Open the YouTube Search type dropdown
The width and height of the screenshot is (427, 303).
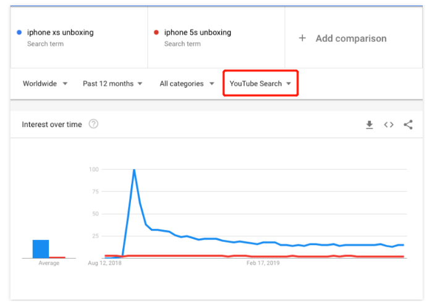(260, 84)
